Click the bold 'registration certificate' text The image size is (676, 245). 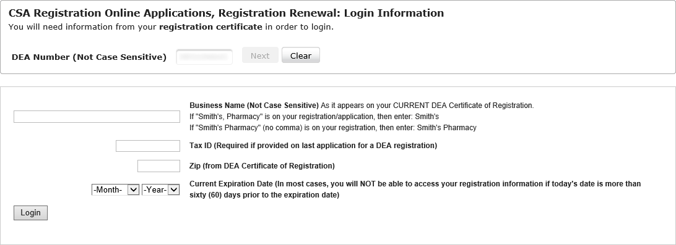coord(210,27)
